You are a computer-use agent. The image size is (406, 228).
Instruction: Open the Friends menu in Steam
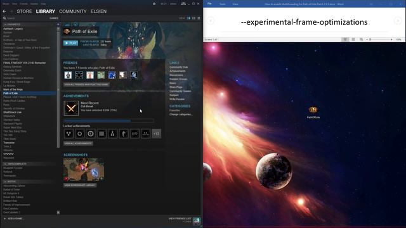click(24, 4)
